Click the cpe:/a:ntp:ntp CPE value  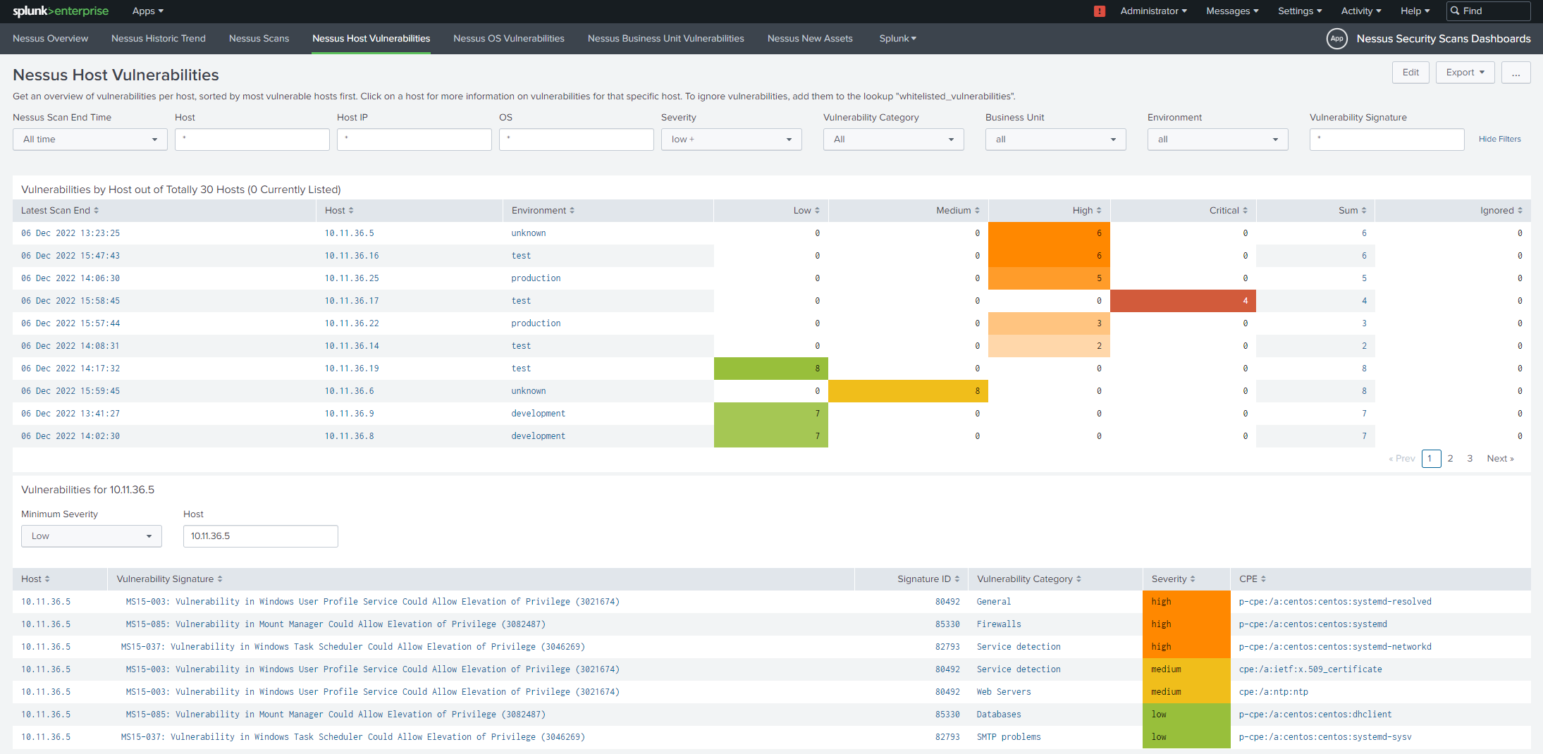[1274, 692]
